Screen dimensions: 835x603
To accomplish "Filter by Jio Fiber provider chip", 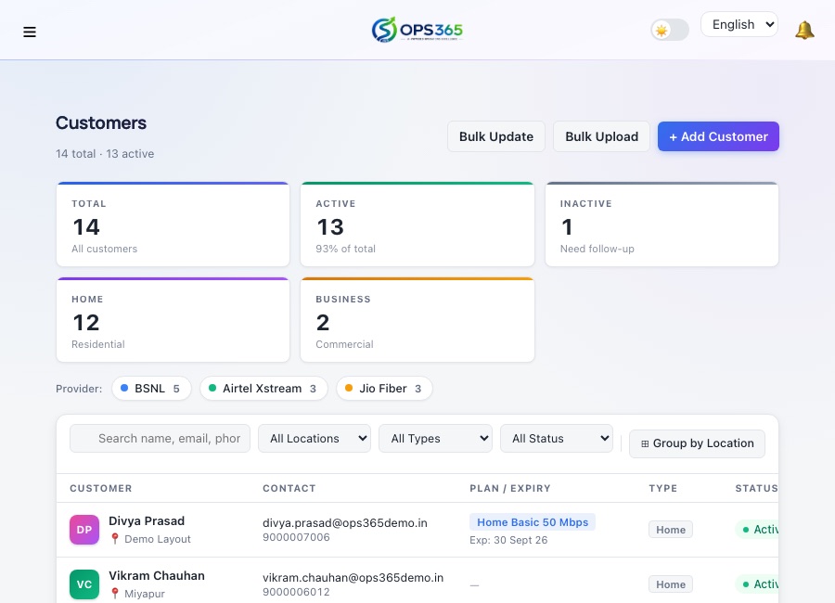I will coord(384,389).
